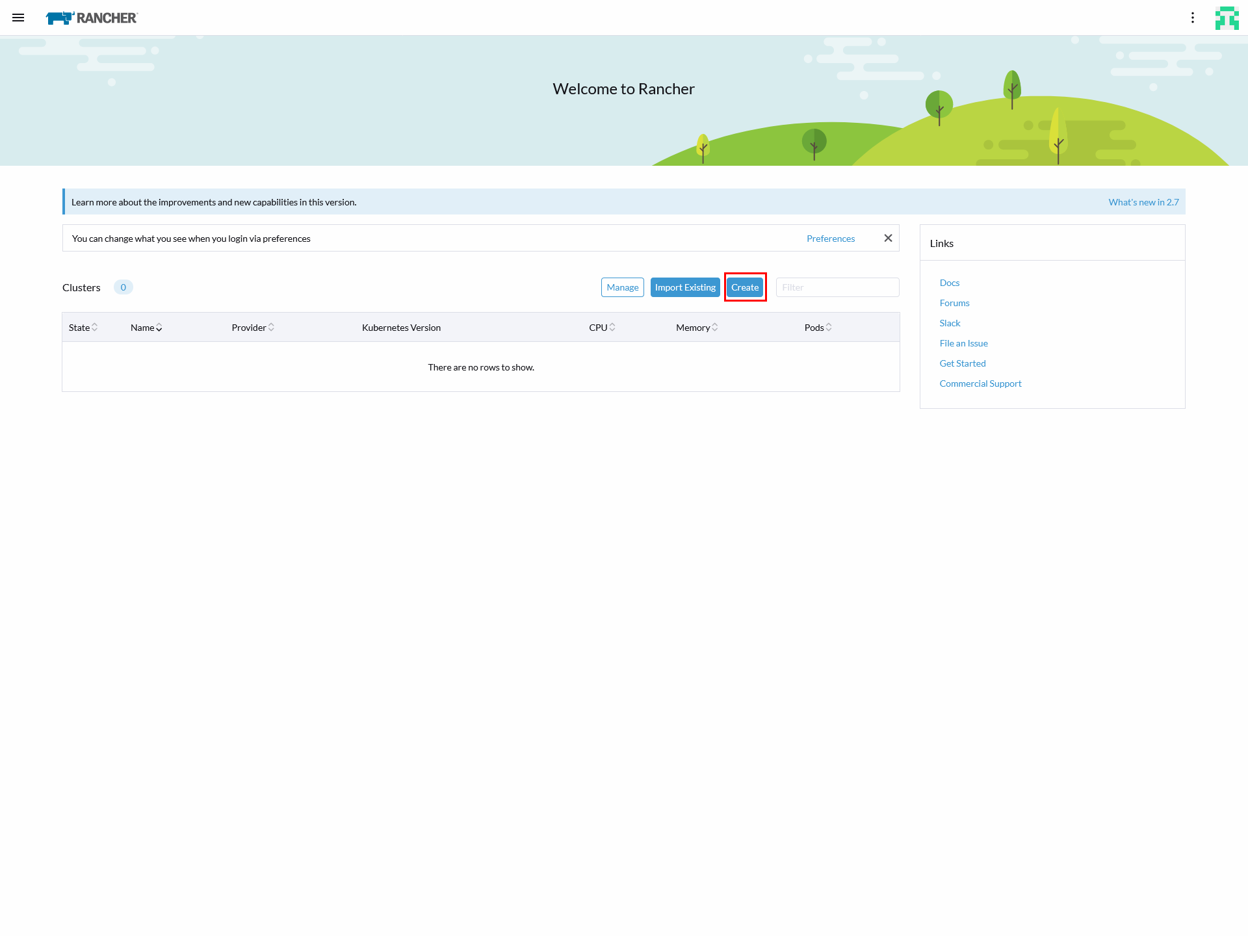Click the File an Issue link
This screenshot has height=936, width=1248.
point(963,343)
